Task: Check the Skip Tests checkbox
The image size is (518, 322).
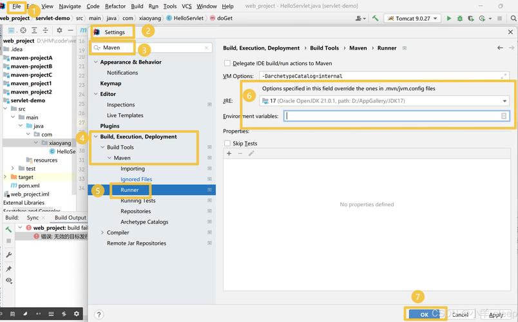Action: pos(227,144)
